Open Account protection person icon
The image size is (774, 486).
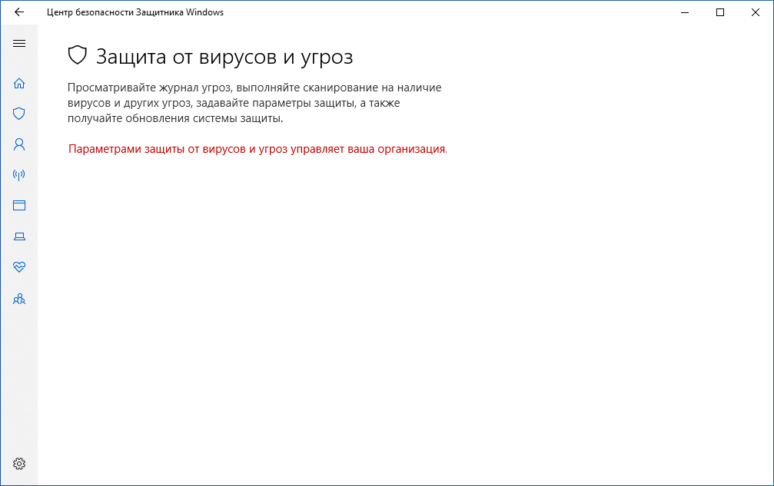tap(18, 144)
